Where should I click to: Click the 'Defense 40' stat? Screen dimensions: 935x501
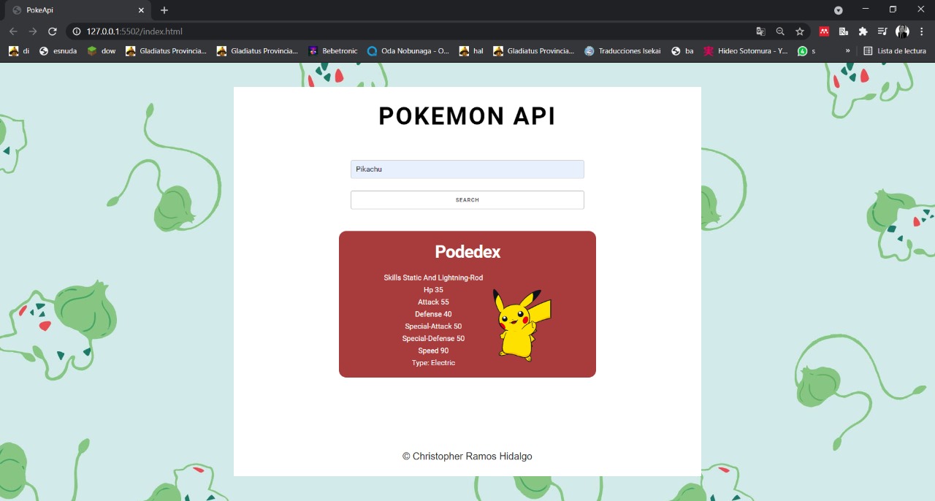(433, 314)
